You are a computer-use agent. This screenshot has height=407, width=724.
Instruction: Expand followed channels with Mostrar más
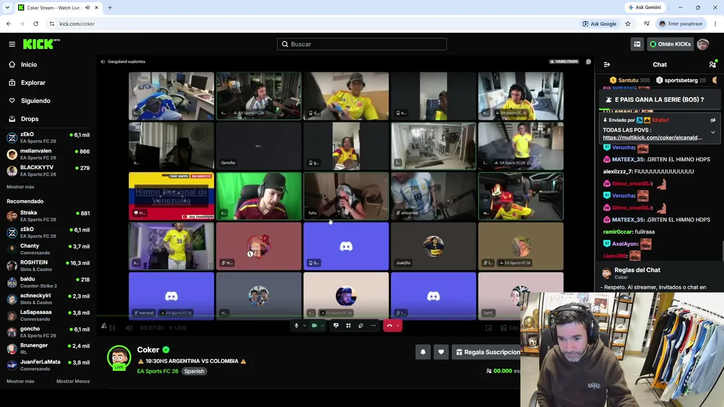coord(20,187)
